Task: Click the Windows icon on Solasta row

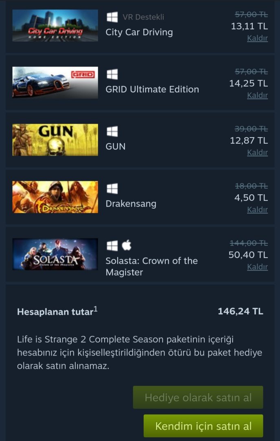Action: [x=112, y=245]
